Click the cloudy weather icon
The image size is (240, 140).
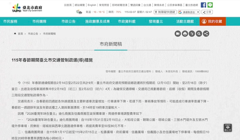point(79,12)
